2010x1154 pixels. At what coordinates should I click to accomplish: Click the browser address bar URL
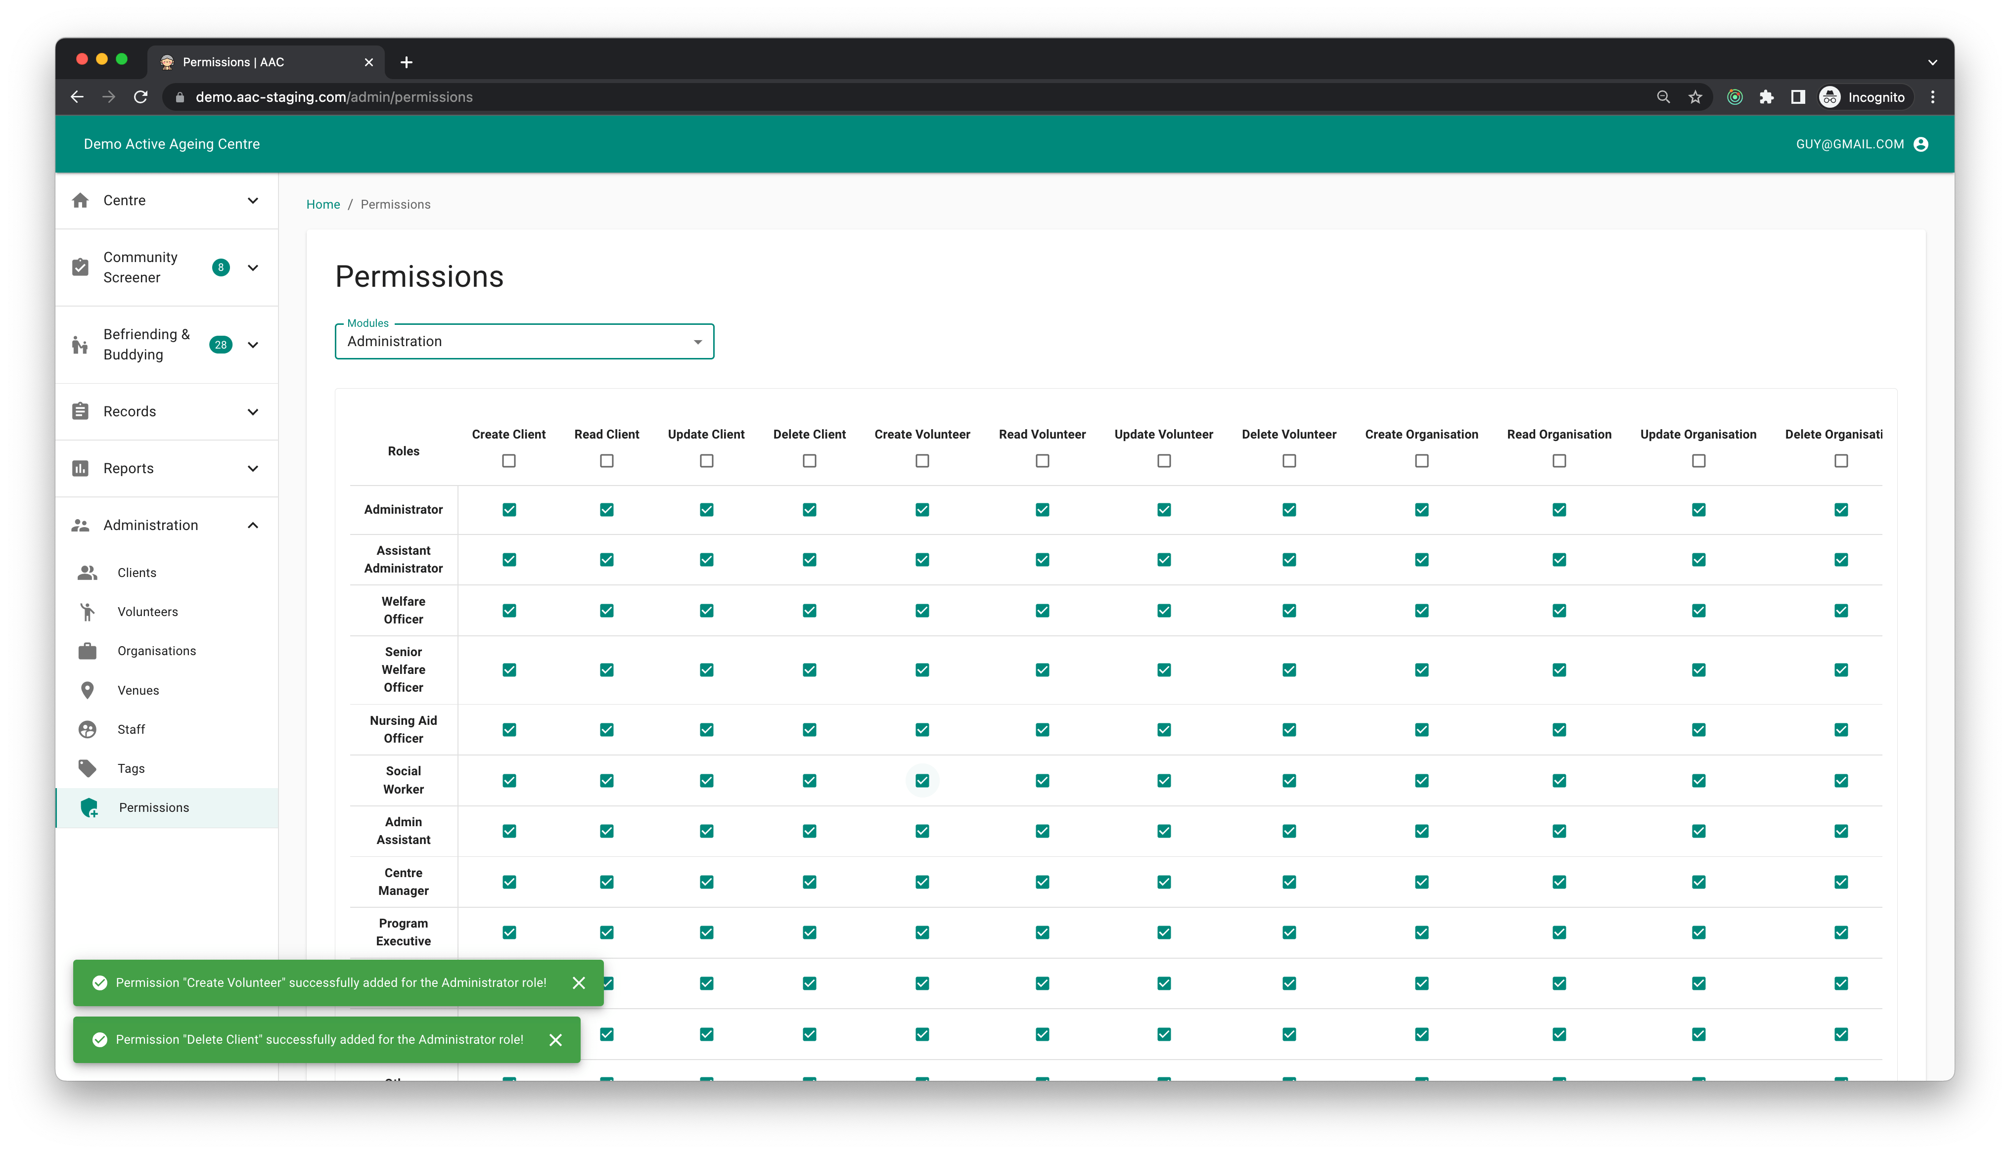[x=334, y=97]
